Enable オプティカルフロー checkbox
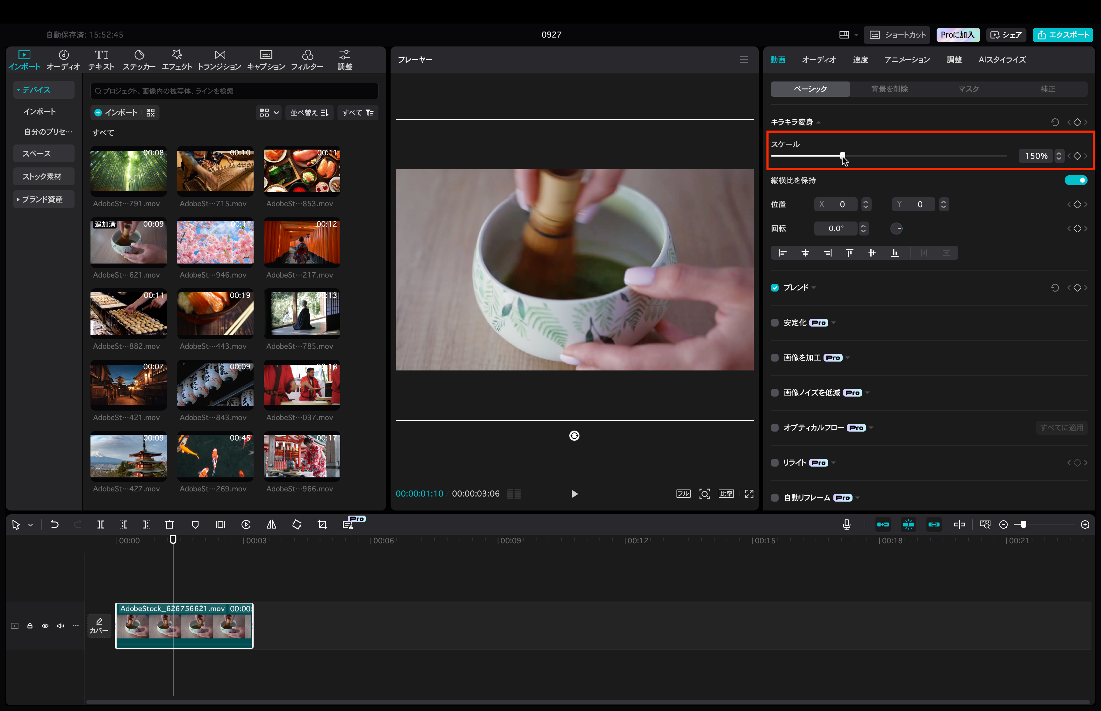This screenshot has height=711, width=1101. pyautogui.click(x=774, y=428)
